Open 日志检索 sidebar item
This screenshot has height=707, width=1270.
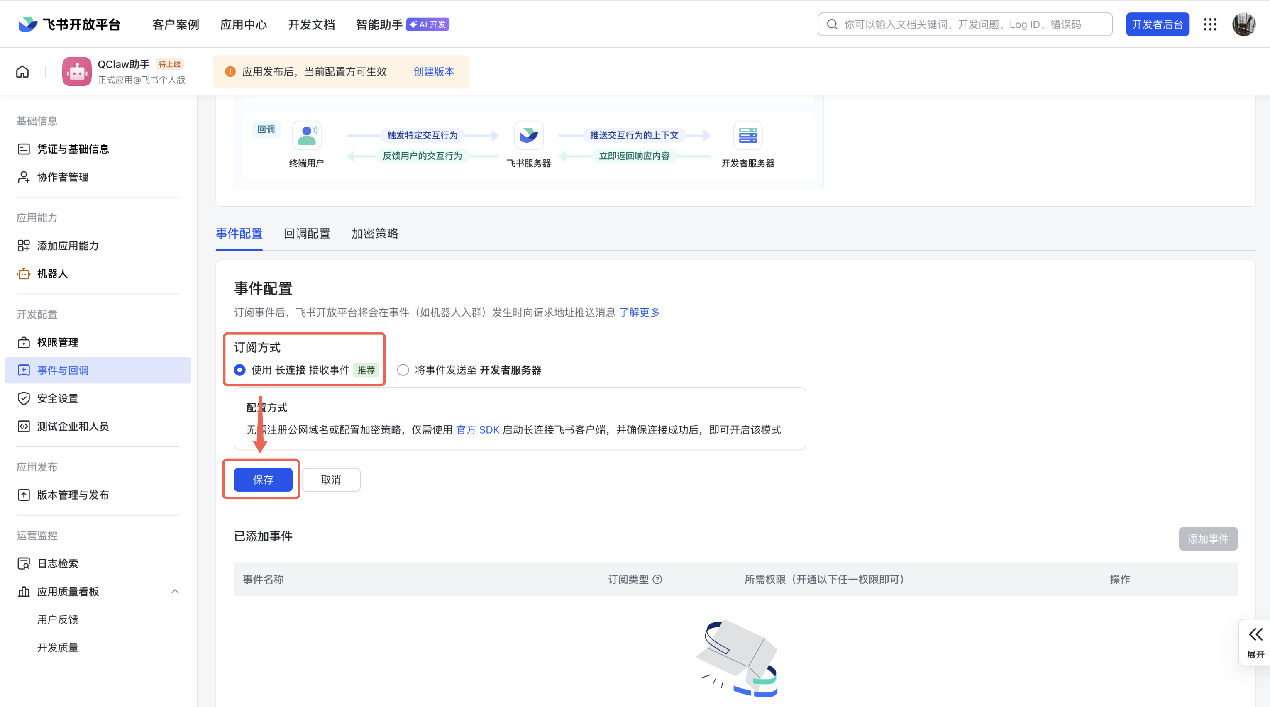pyautogui.click(x=57, y=563)
